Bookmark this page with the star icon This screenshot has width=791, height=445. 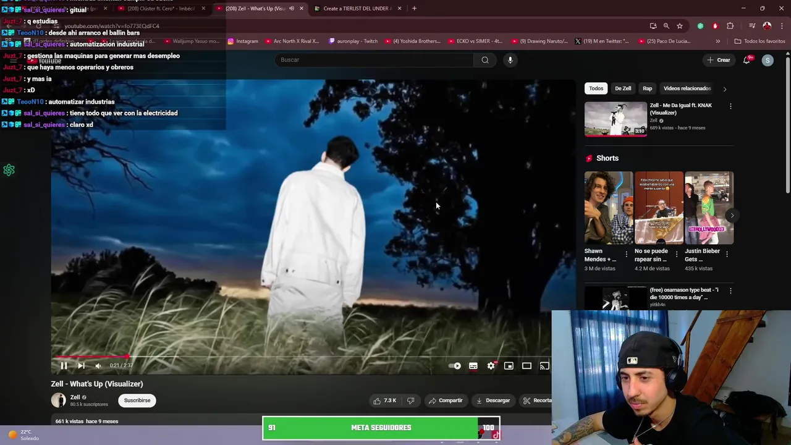coord(680,26)
